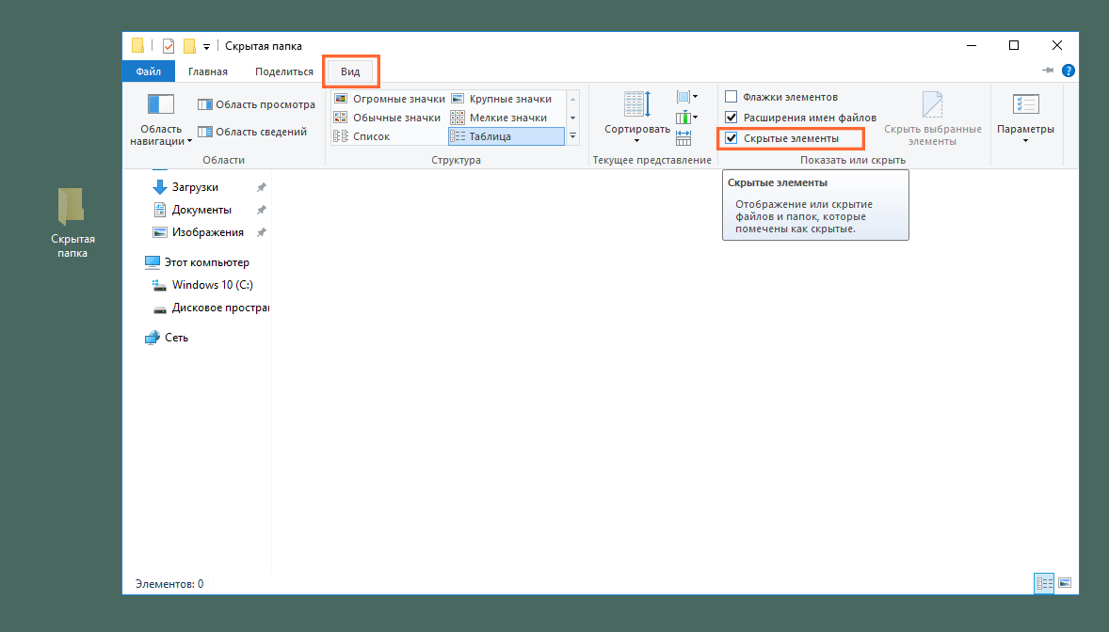This screenshot has height=632, width=1109.
Task: Open Quick Access Toolbar customize arrow
Action: tap(206, 47)
